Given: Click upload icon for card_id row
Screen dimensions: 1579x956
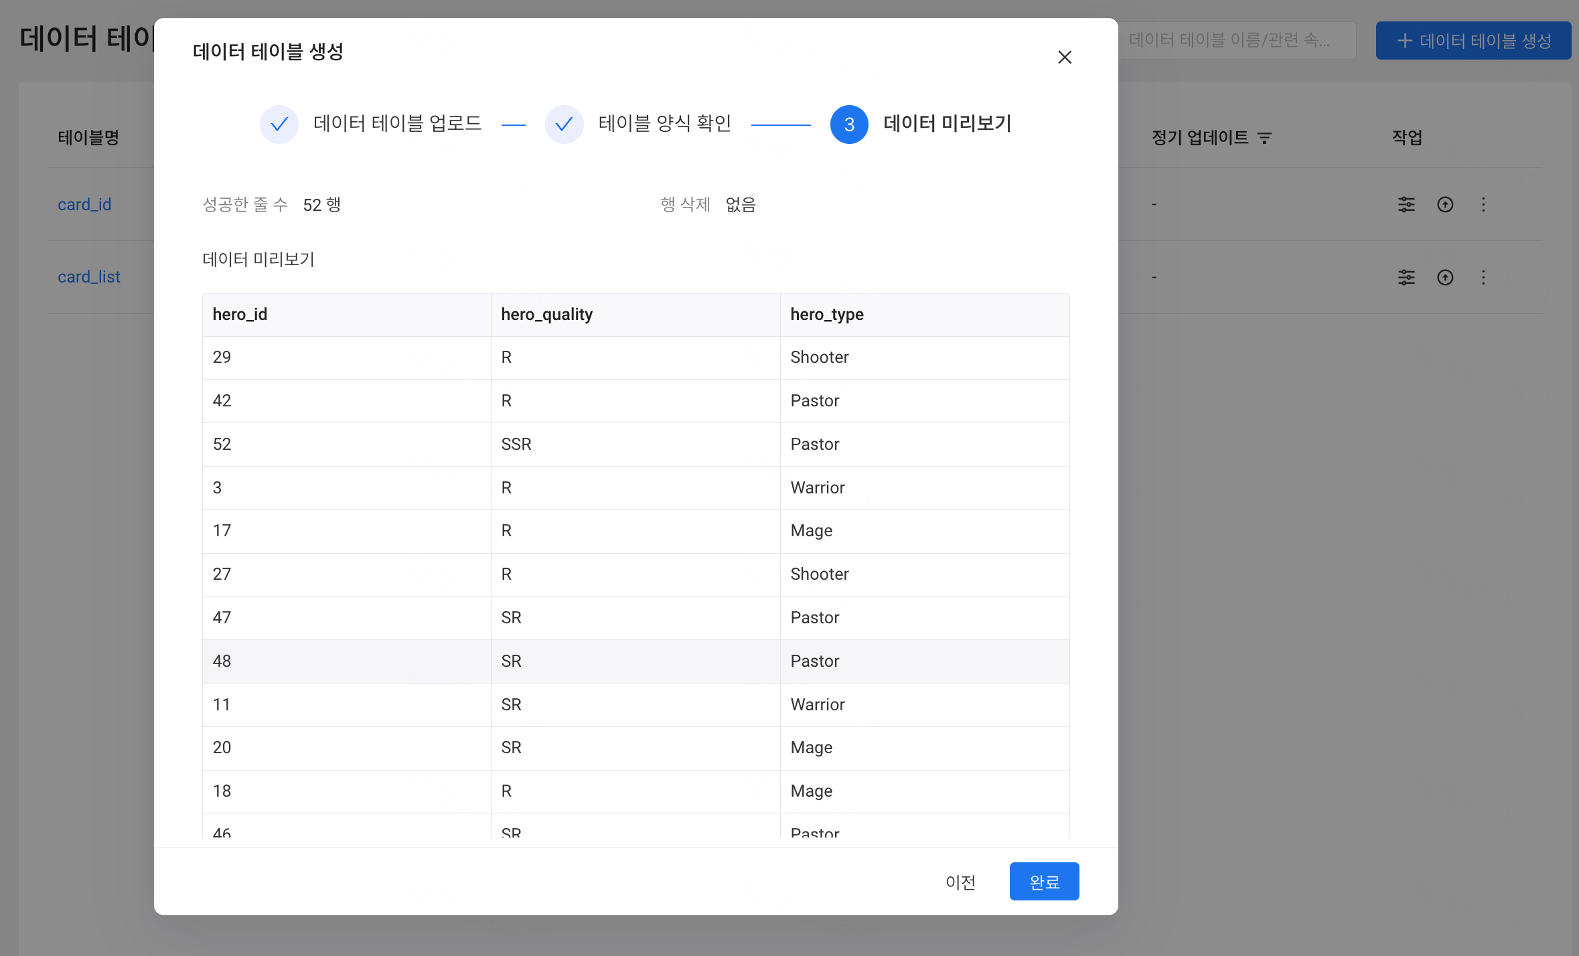Looking at the screenshot, I should tap(1445, 204).
